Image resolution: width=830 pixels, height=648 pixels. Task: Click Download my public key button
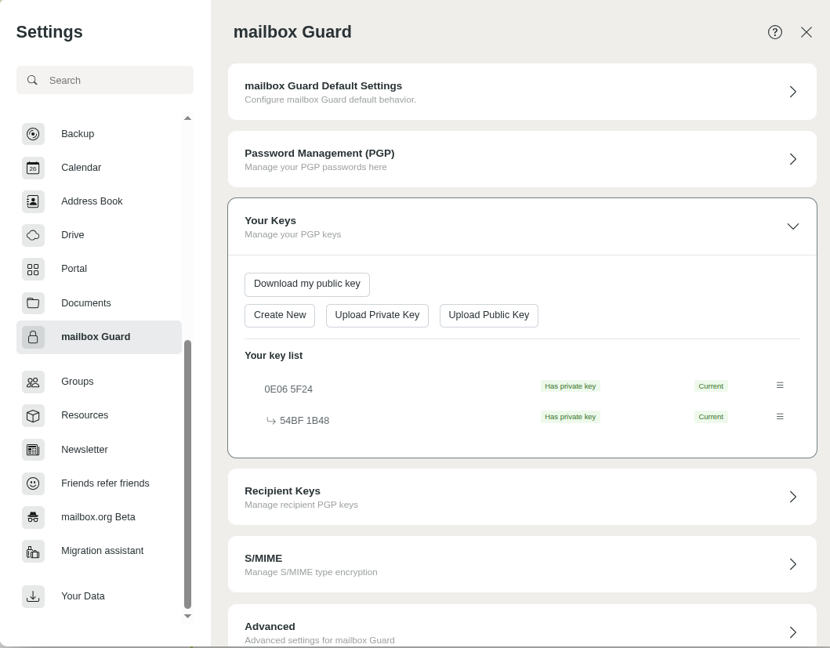pyautogui.click(x=306, y=284)
